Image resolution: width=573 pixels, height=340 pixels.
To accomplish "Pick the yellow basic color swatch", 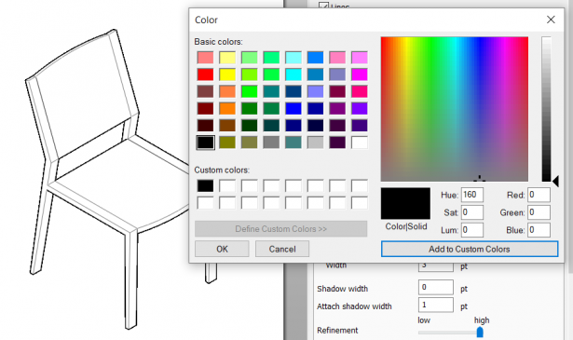I will pos(227,75).
